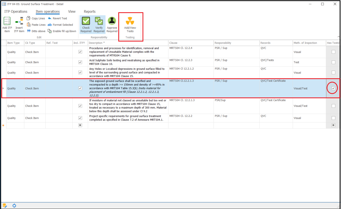Click the Insert ITP item icon
The image size is (341, 209).
(19, 21)
